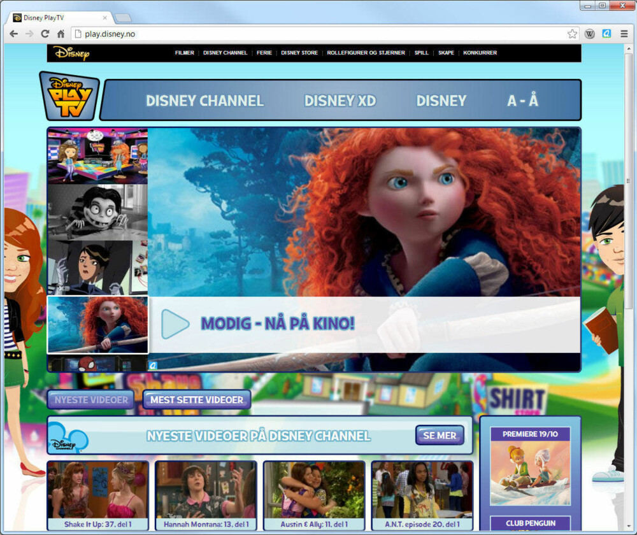Click the 'Austin & Ally: 11. del 1' caption
Screen dimensions: 637x535
(x=314, y=524)
